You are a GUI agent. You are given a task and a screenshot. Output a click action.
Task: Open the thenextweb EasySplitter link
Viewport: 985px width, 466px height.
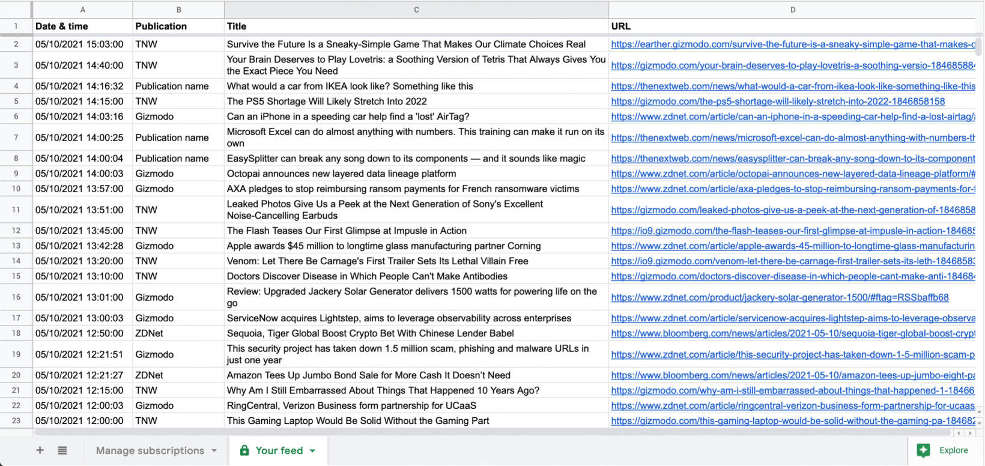(793, 159)
